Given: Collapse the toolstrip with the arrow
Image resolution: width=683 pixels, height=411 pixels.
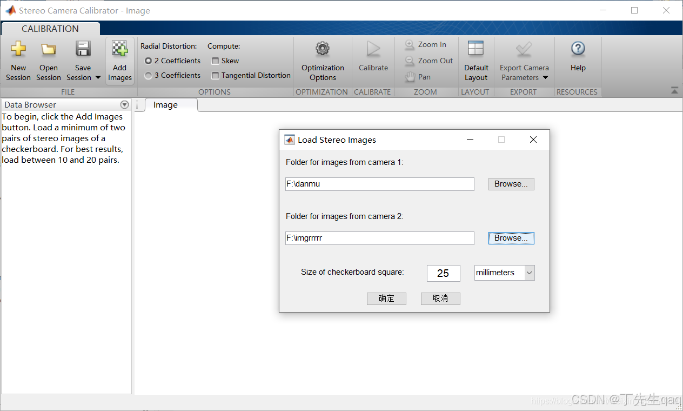Looking at the screenshot, I should pyautogui.click(x=674, y=91).
